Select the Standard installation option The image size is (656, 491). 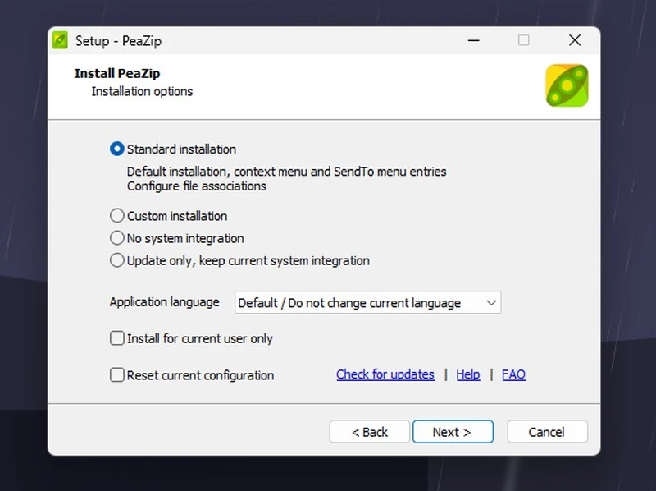(116, 149)
